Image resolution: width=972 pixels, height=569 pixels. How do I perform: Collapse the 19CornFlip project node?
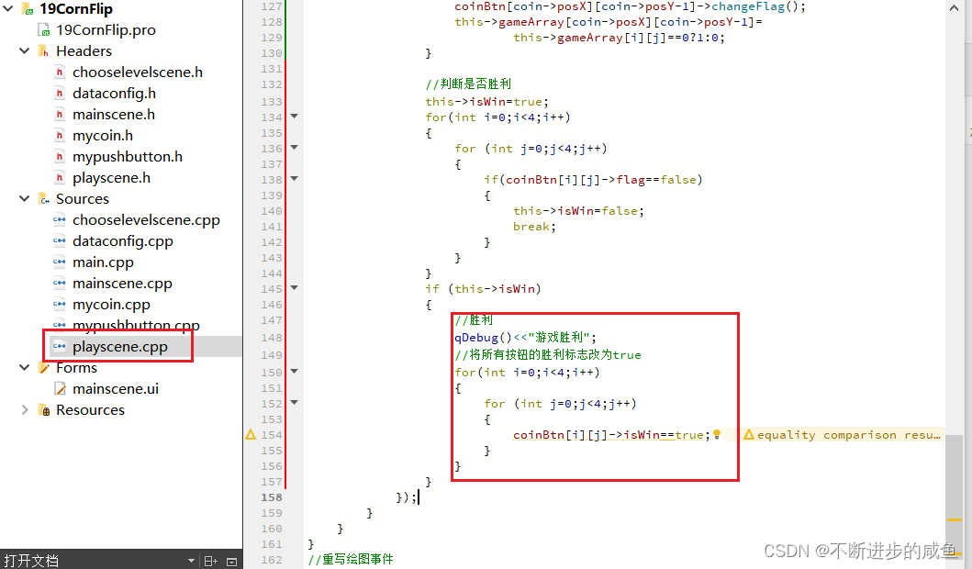[x=8, y=8]
